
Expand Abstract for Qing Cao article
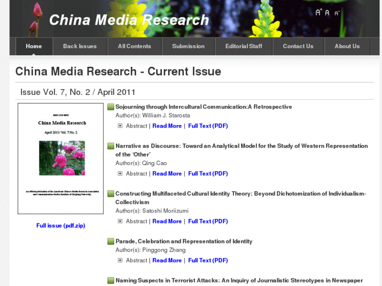(x=120, y=174)
